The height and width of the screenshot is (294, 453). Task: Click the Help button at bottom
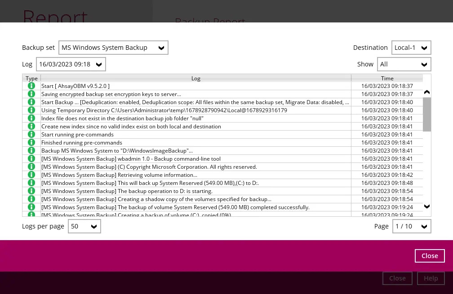(430, 278)
